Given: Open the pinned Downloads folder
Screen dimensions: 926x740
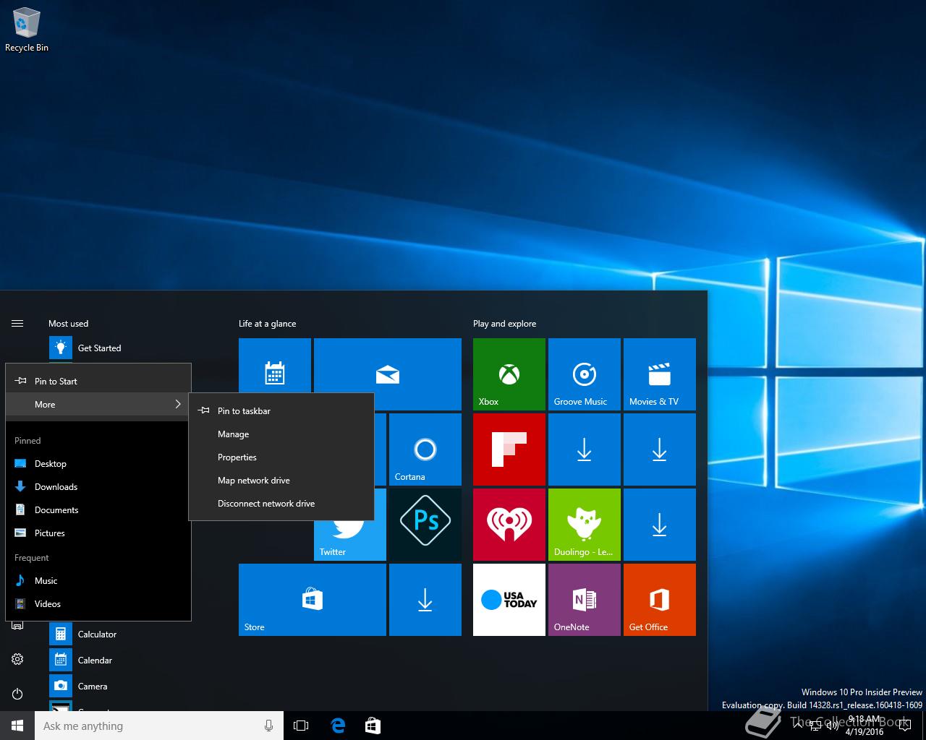Looking at the screenshot, I should click(x=98, y=487).
